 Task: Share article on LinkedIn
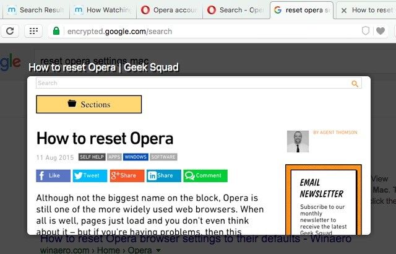point(163,176)
